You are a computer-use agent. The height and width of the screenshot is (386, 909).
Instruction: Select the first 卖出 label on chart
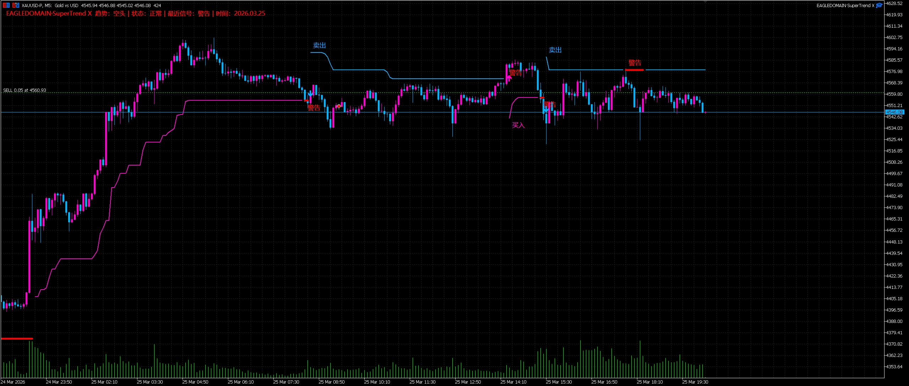[x=319, y=45]
